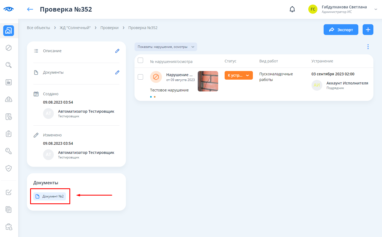Viewport: 382px width, 237px height.
Task: Navigate to ЖД "Солнечный" breadcrumb
Action: pyautogui.click(x=75, y=28)
